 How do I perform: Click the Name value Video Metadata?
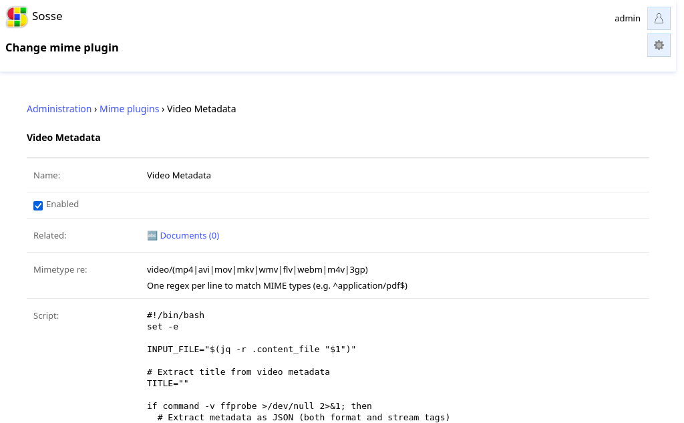pyautogui.click(x=179, y=176)
